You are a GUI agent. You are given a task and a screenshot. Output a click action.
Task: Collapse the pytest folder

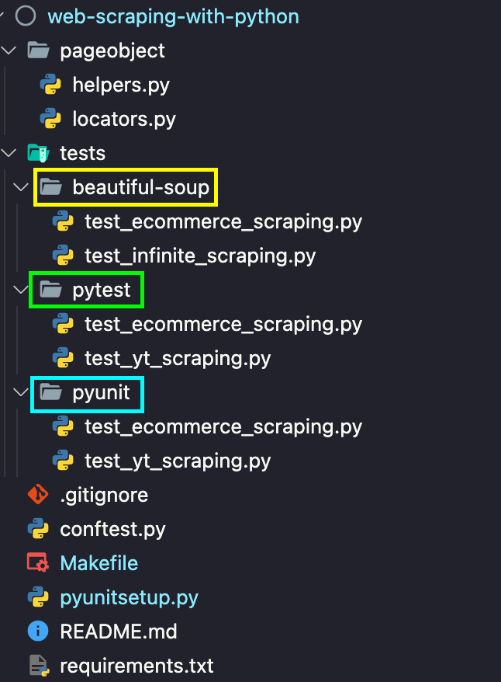pyautogui.click(x=19, y=290)
